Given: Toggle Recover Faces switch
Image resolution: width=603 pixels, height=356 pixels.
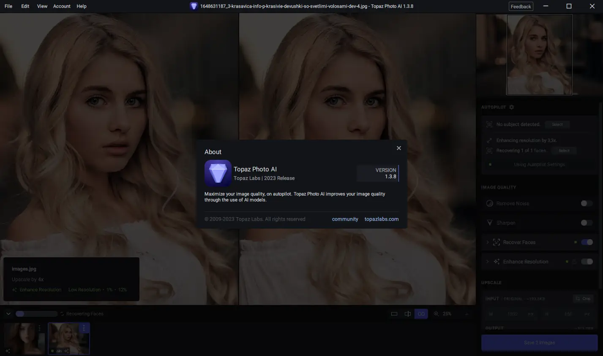Looking at the screenshot, I should [x=587, y=242].
